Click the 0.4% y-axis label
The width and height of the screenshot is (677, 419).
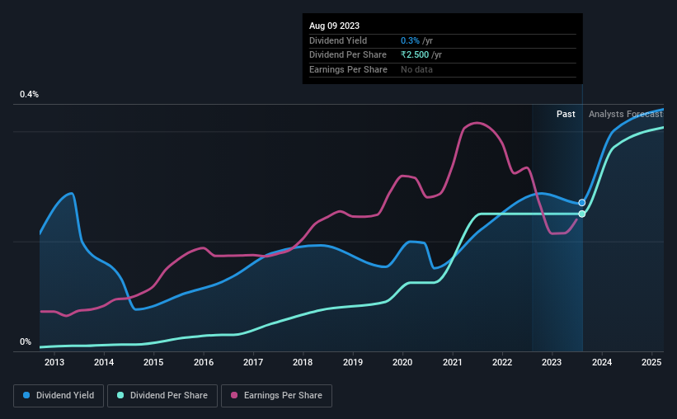coord(29,94)
